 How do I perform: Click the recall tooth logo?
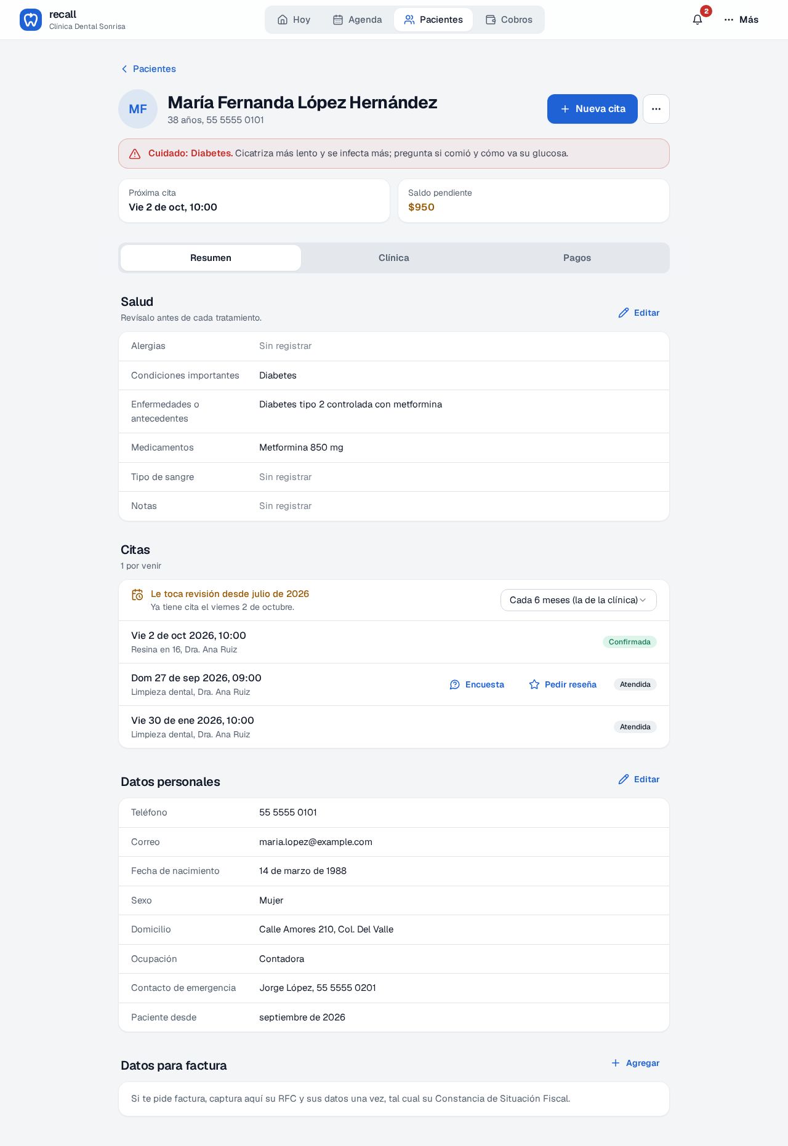(x=31, y=20)
